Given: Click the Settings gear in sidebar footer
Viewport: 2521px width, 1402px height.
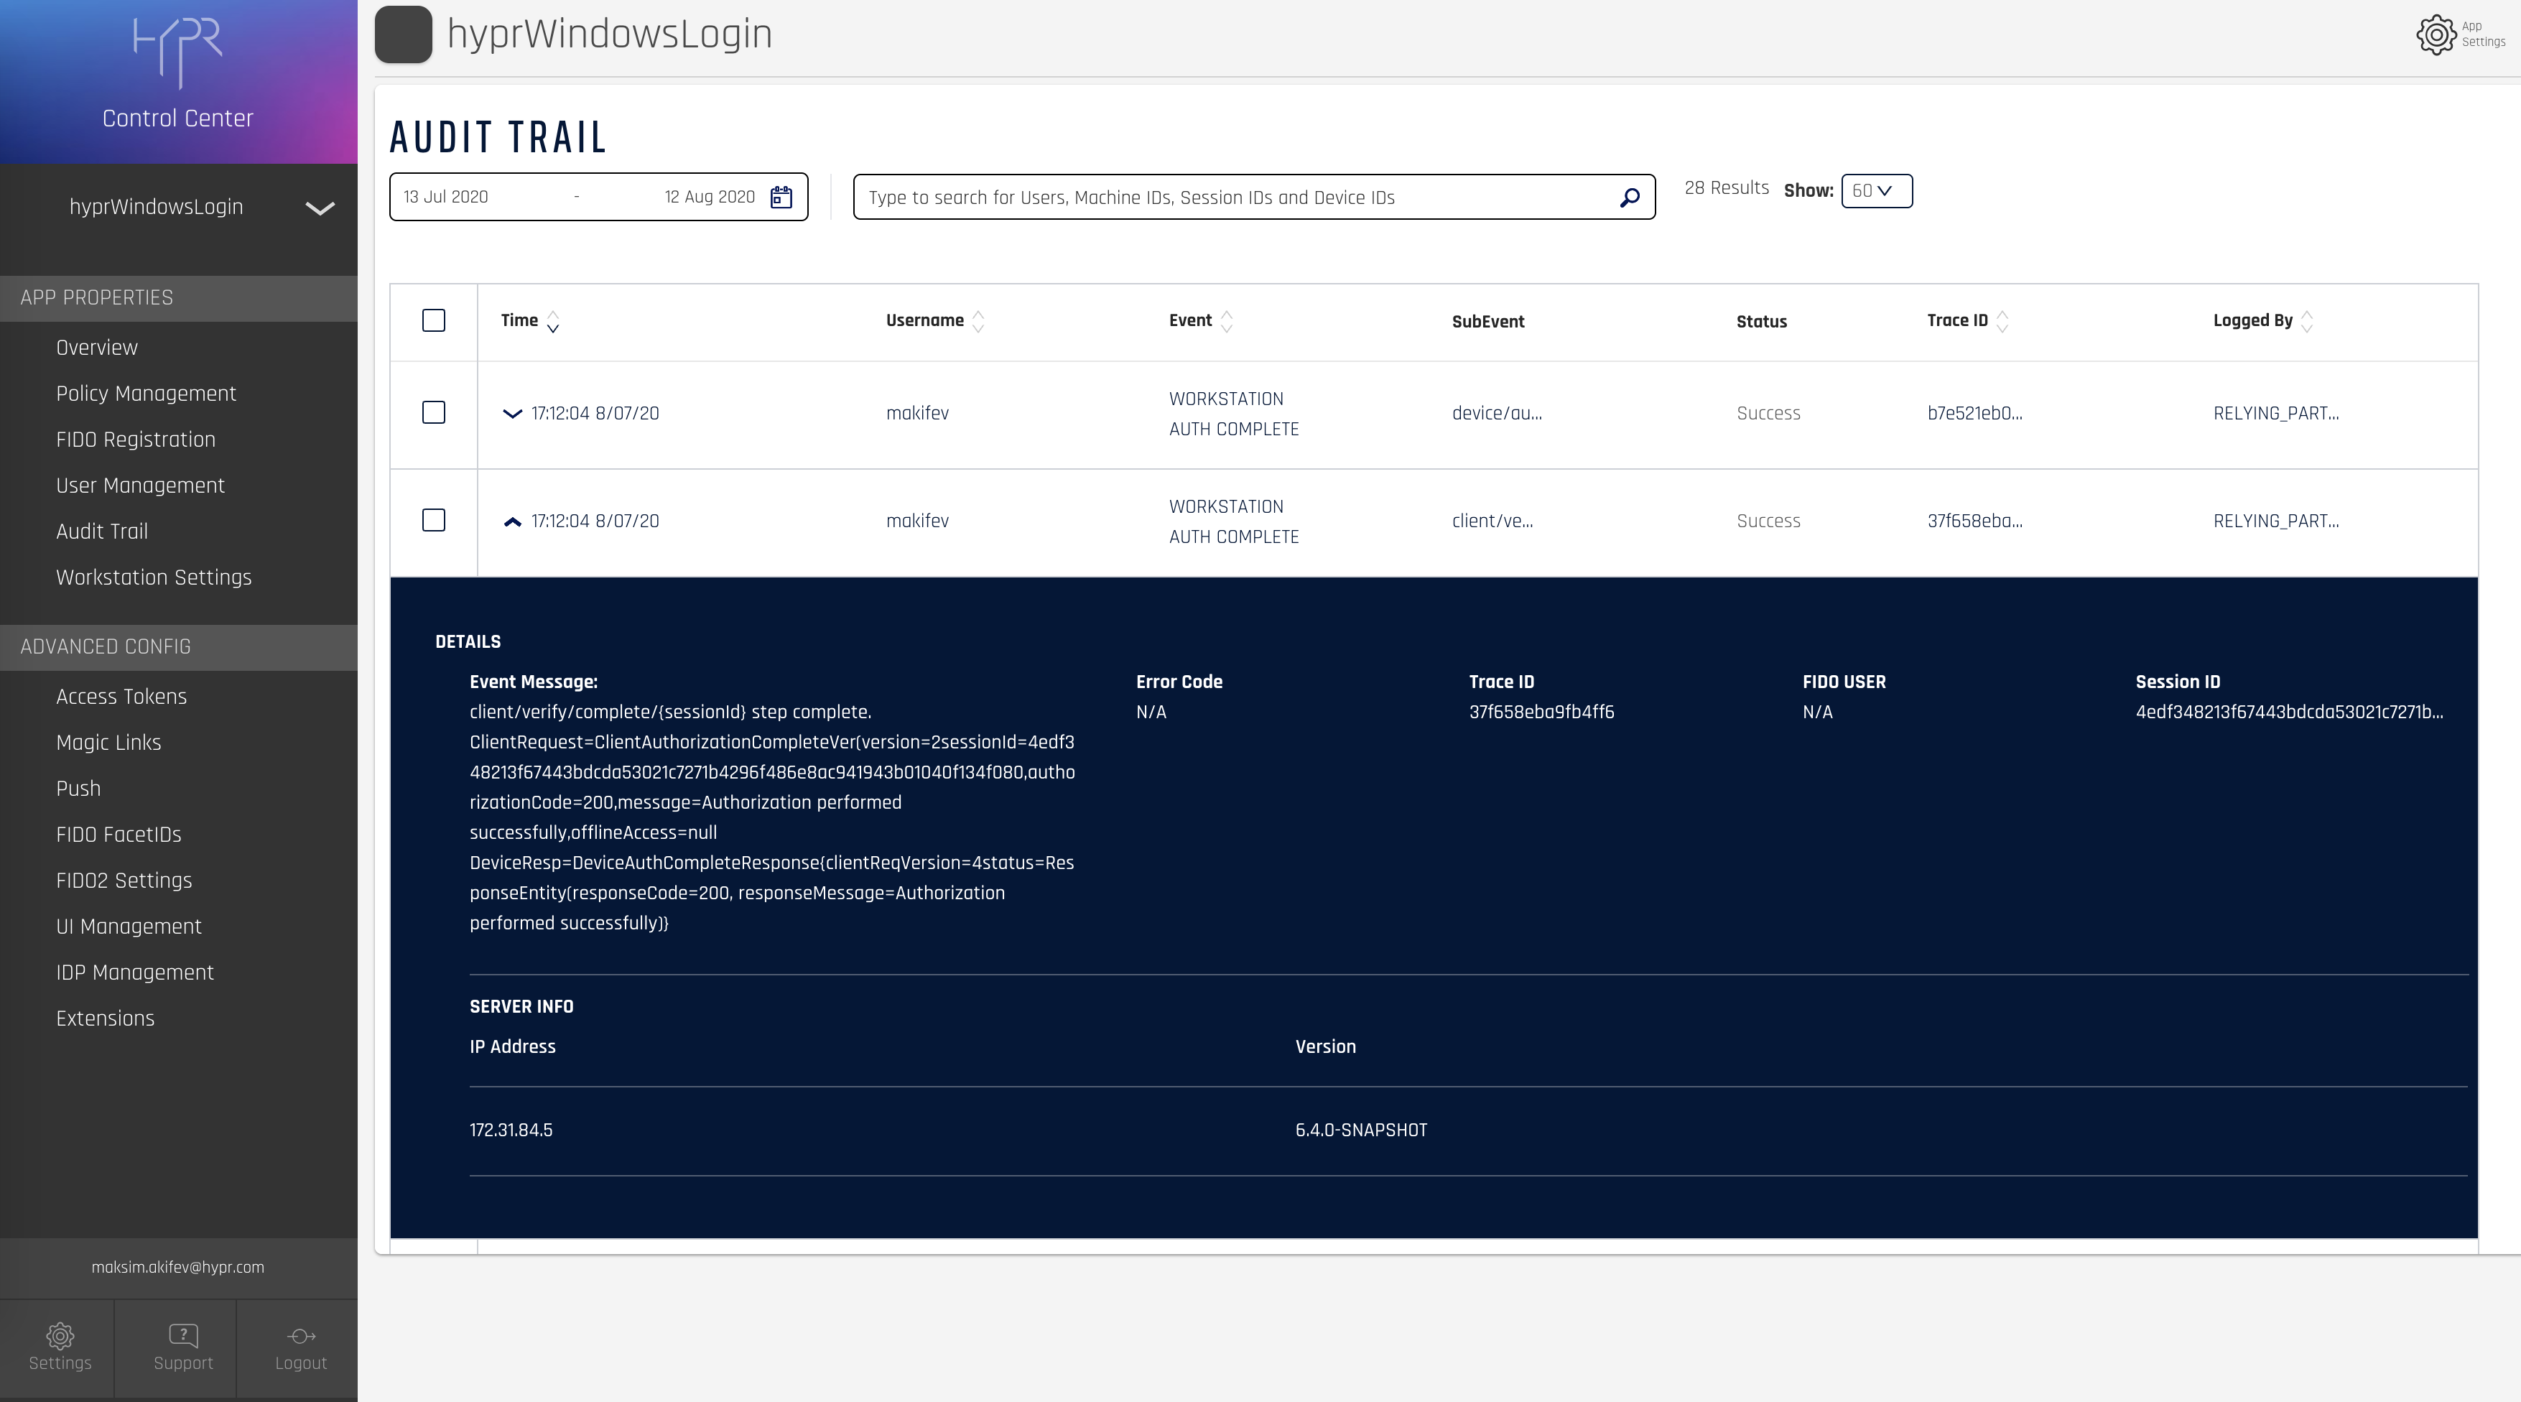Looking at the screenshot, I should (x=60, y=1337).
